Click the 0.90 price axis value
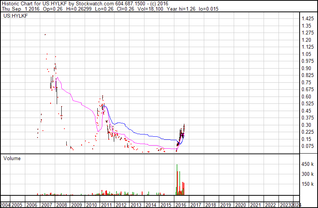Viewport: 318px width, 208px height. [x=306, y=68]
